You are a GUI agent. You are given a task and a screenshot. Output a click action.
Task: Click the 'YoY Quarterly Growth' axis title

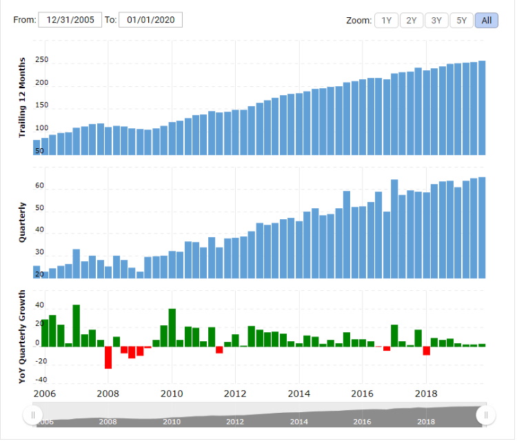pos(22,336)
